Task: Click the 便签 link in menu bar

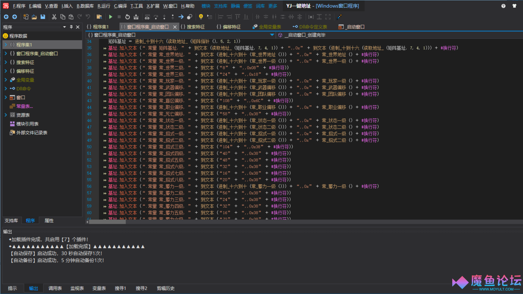Action: click(248, 6)
